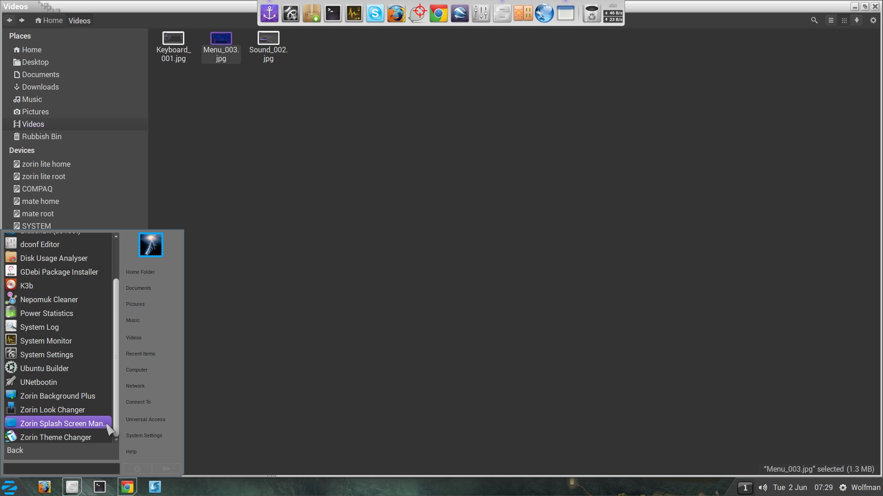The width and height of the screenshot is (883, 496).
Task: Open view options down-arrow dropdown
Action: click(x=857, y=20)
